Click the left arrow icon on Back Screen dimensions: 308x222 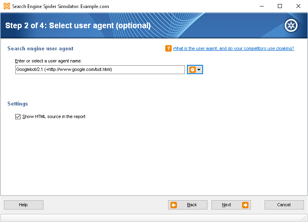(174, 205)
